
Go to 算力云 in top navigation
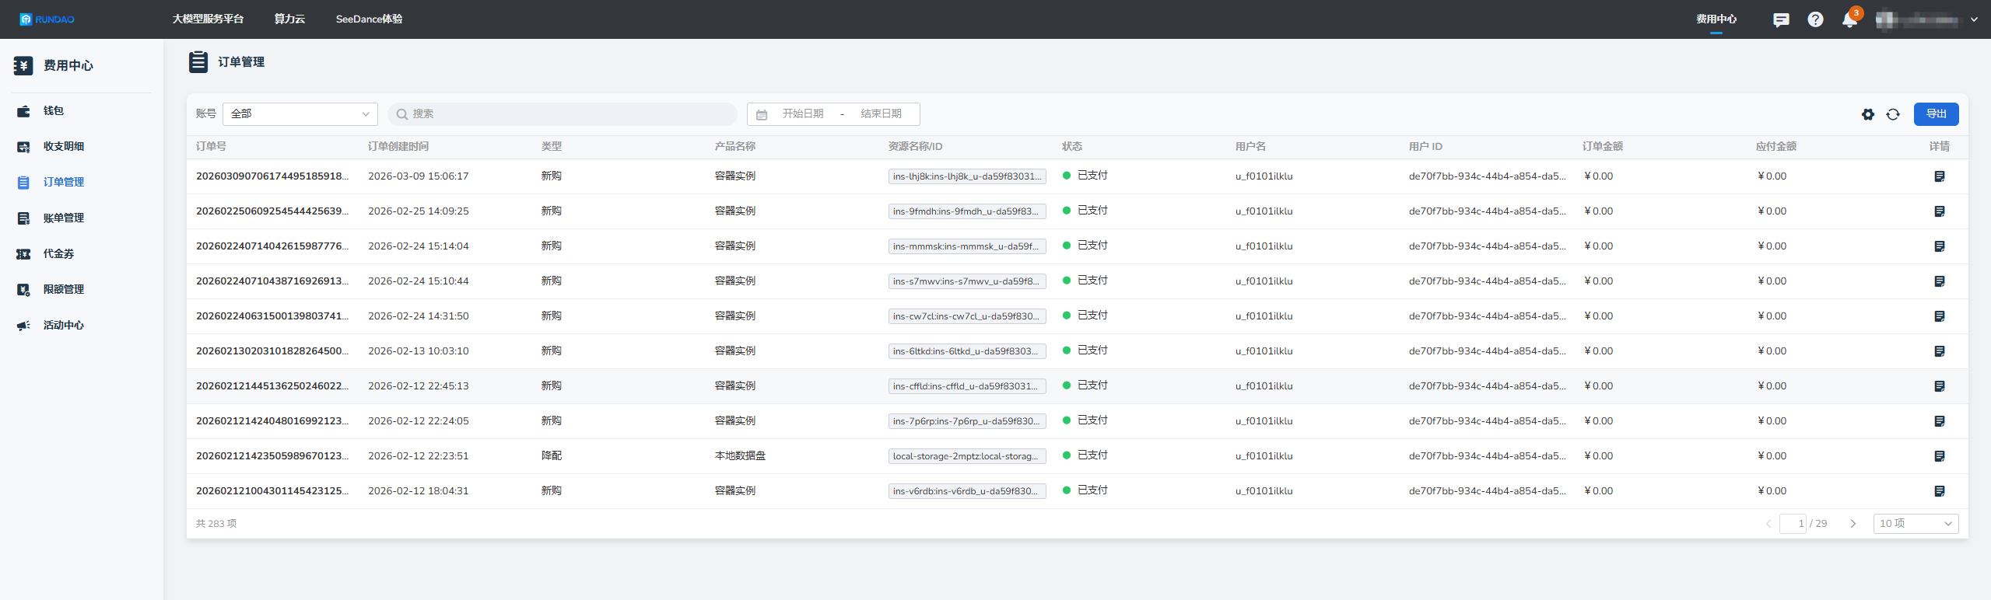pos(289,19)
